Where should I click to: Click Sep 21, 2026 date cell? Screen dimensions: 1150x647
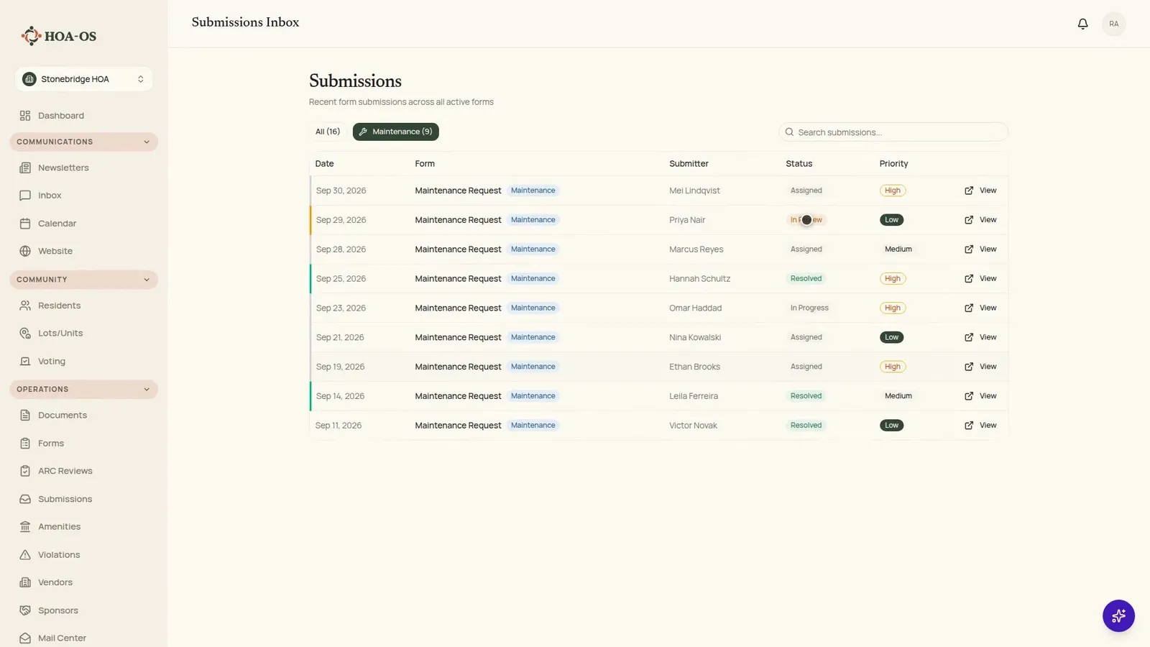[x=340, y=338]
